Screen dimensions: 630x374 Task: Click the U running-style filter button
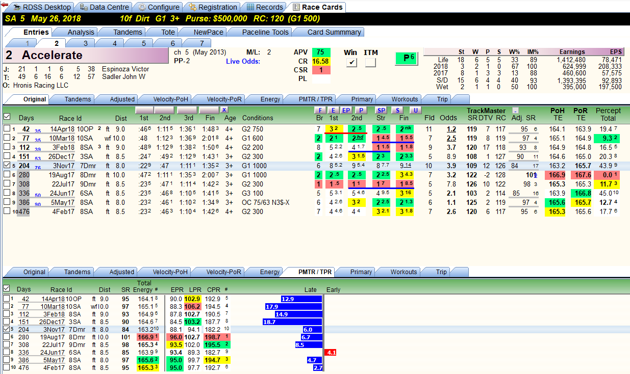(x=416, y=110)
